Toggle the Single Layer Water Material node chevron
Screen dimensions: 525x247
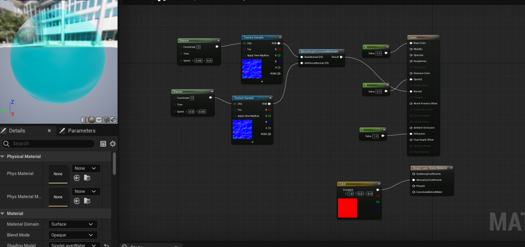tap(451, 168)
